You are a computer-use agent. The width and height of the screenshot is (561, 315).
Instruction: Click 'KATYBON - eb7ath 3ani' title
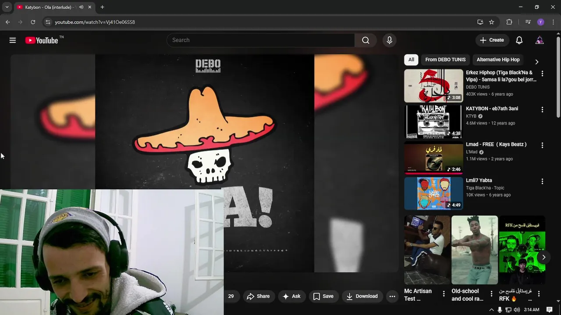[492, 108]
